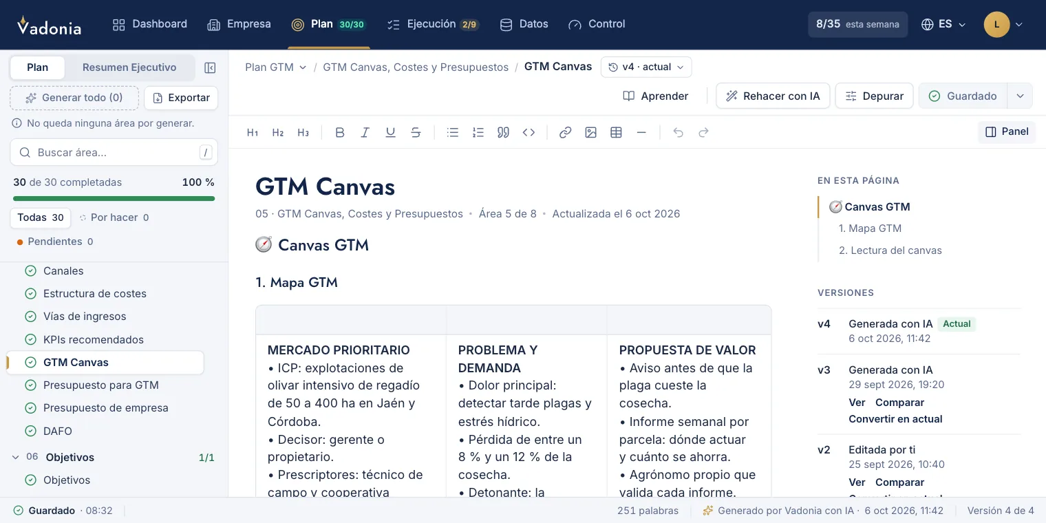Insert a table
Screen dimensions: 1046x523
617,133
